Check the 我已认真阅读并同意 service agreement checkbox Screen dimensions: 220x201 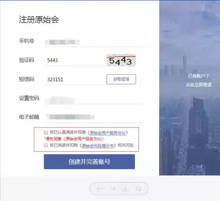[x=46, y=132]
